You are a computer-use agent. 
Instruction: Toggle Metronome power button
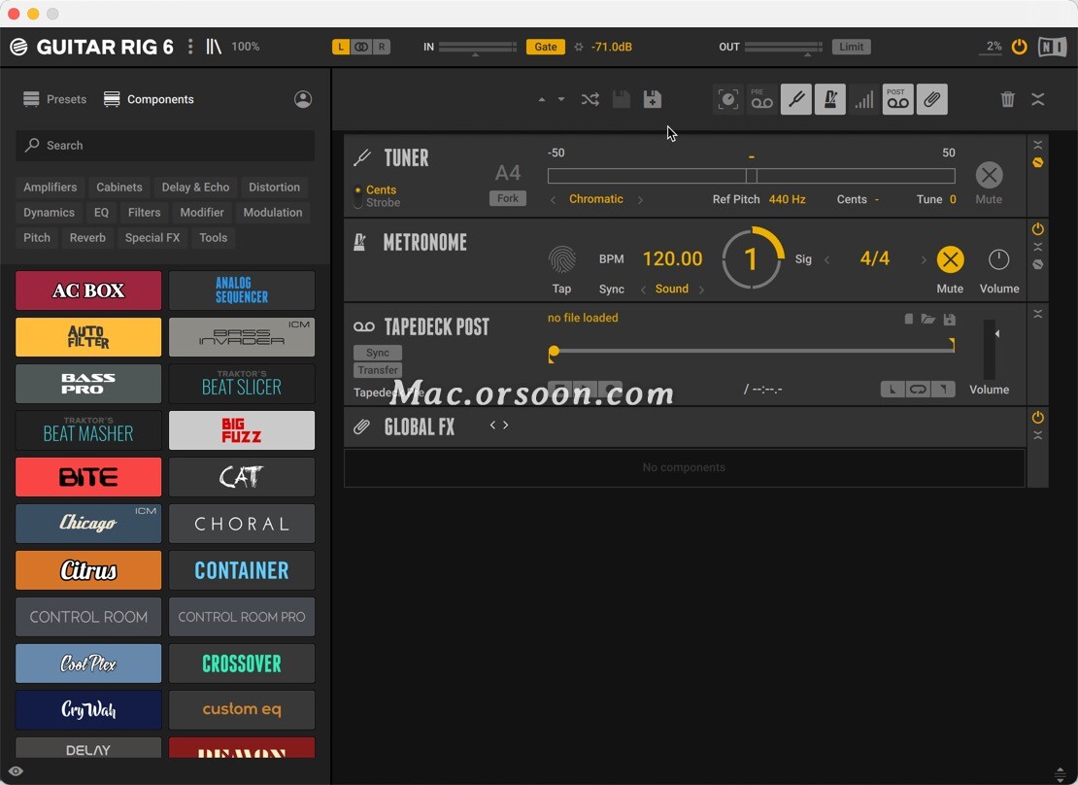[x=1038, y=229]
